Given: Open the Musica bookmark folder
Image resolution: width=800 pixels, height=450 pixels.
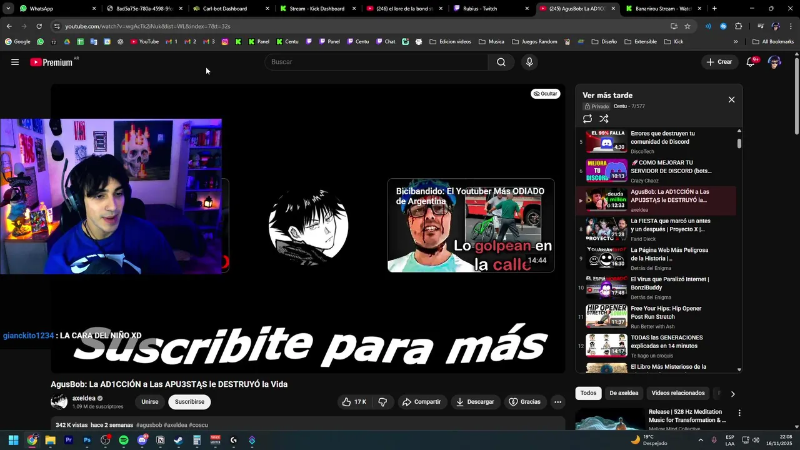Looking at the screenshot, I should tap(491, 42).
